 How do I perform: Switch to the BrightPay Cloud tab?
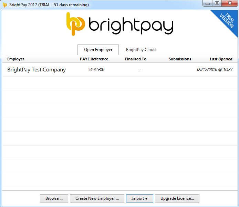pyautogui.click(x=141, y=50)
